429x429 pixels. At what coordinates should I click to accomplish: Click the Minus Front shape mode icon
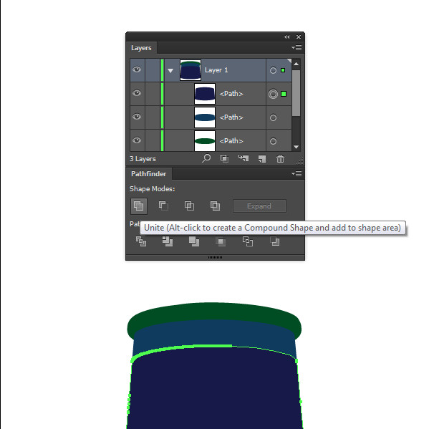pyautogui.click(x=163, y=206)
